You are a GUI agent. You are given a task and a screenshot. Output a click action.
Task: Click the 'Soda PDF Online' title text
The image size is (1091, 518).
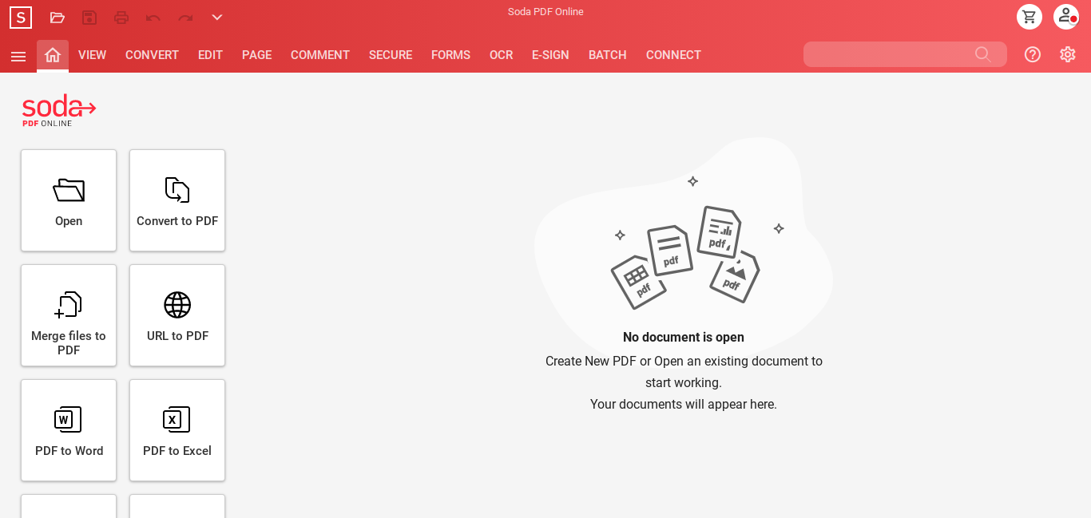pyautogui.click(x=545, y=11)
